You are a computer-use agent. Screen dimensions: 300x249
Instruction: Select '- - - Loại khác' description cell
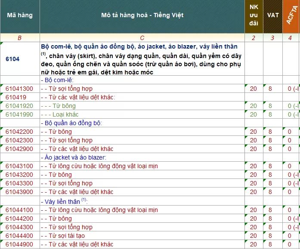point(142,114)
